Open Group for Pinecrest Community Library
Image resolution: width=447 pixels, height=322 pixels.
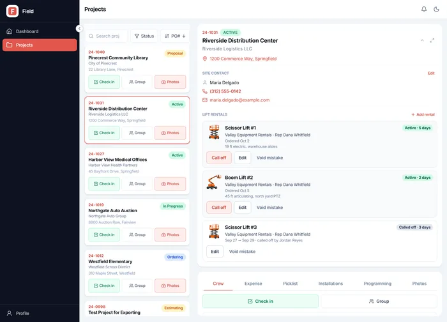point(137,82)
